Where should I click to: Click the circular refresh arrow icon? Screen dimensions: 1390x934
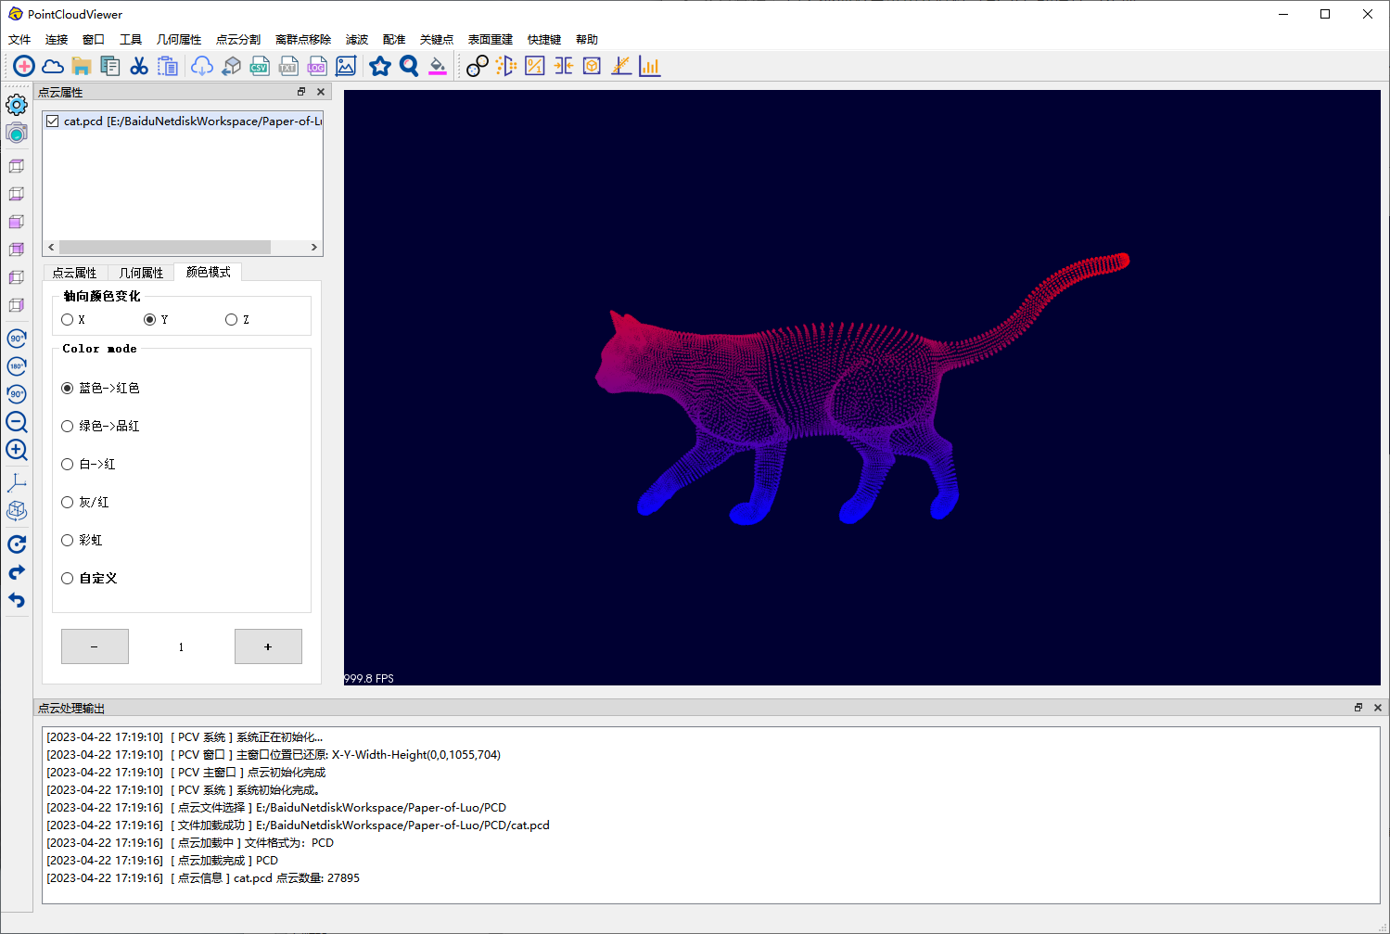tap(17, 544)
